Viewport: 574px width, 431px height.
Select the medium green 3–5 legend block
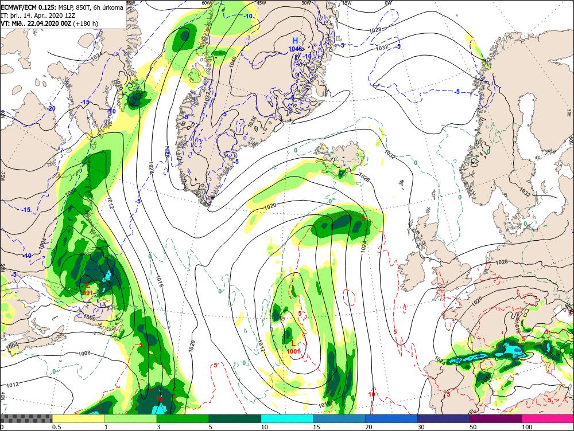pos(183,418)
